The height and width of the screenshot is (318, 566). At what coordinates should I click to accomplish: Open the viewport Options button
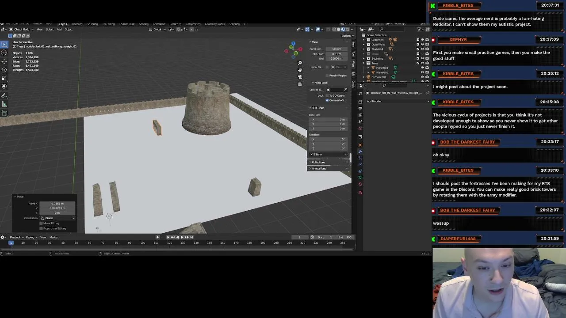(x=347, y=35)
